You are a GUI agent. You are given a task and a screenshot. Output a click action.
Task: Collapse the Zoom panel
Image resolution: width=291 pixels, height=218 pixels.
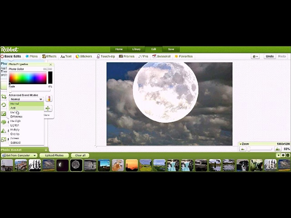[241, 144]
